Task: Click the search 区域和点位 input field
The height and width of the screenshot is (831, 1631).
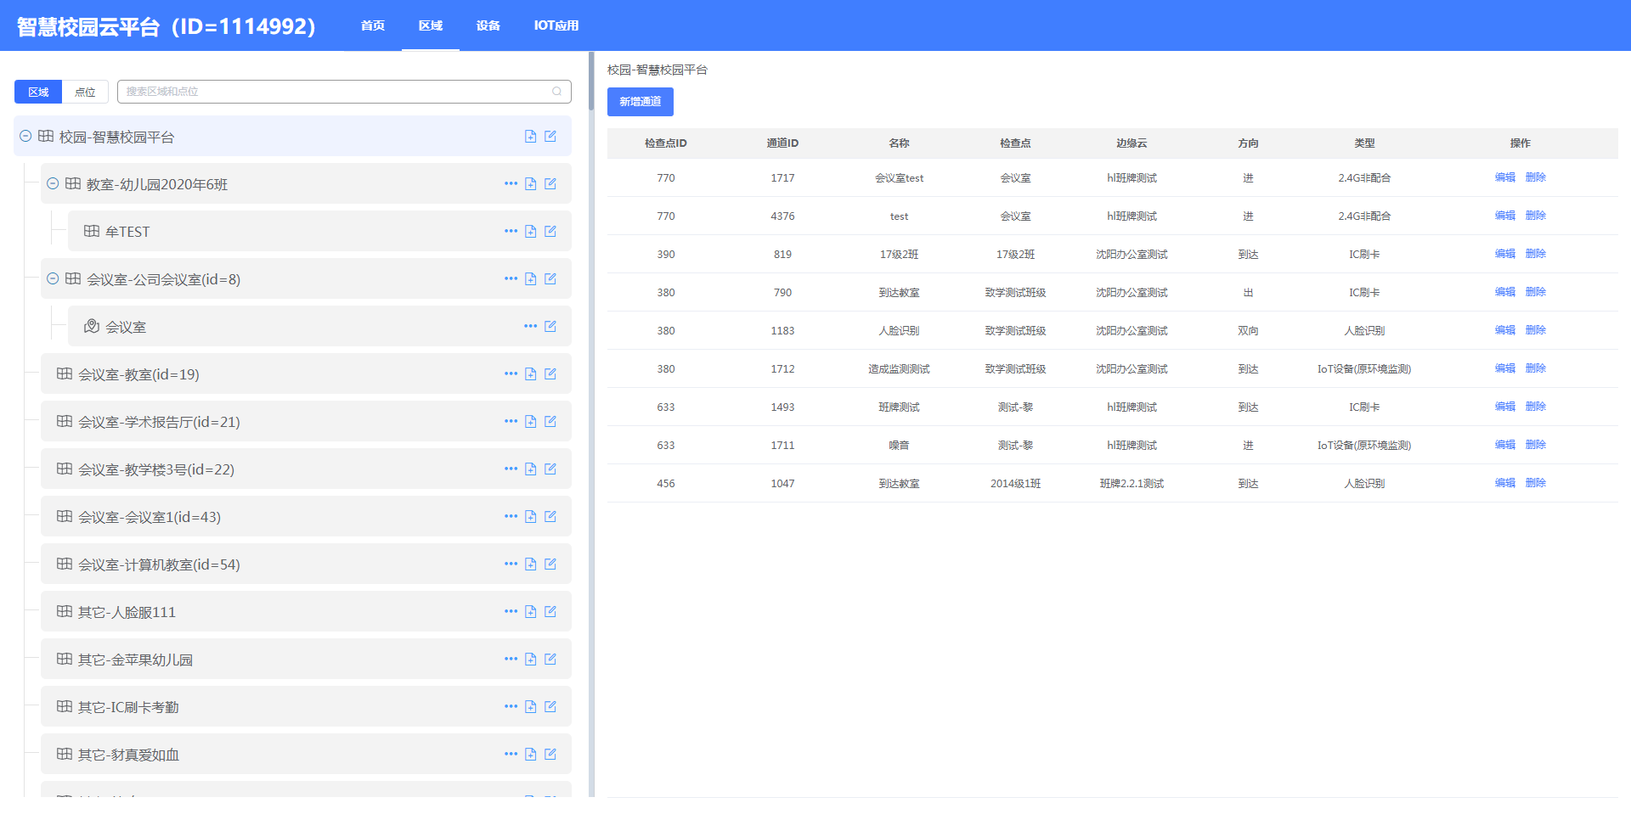Action: (x=336, y=92)
